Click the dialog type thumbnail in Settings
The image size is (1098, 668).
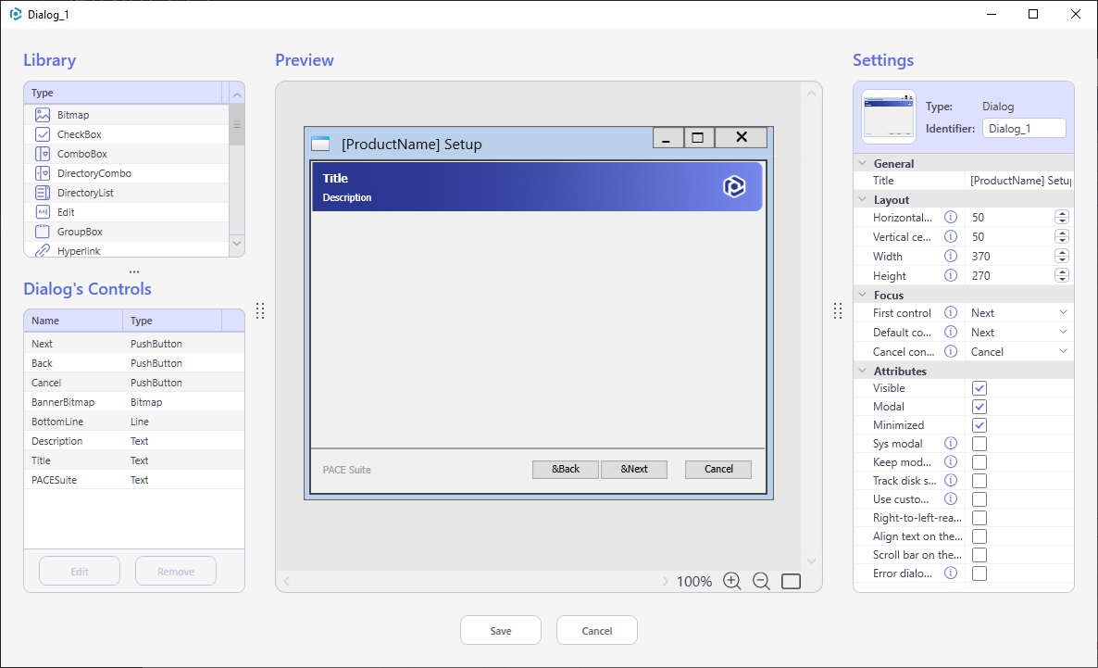[889, 117]
